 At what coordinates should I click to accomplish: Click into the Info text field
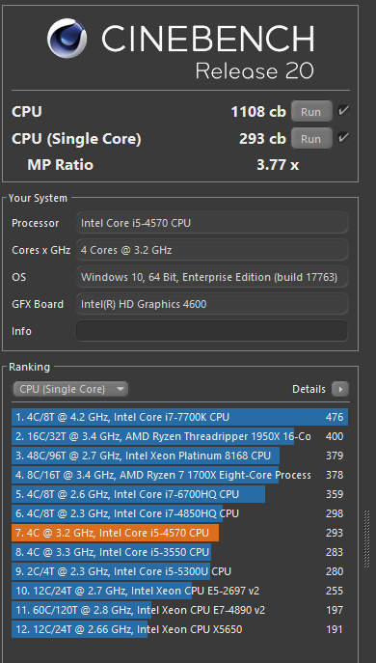tap(212, 331)
